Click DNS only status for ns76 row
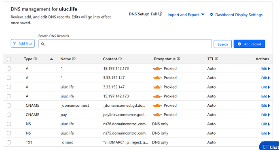This screenshot has height=150, width=279. pos(160,124)
